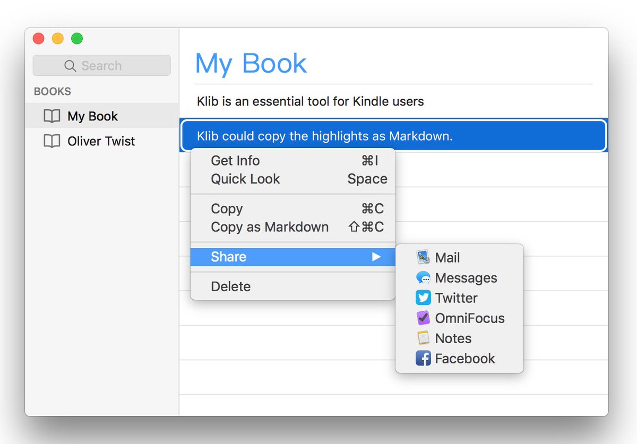The width and height of the screenshot is (637, 444).
Task: Click the Mail icon in Share submenu
Action: tap(424, 258)
